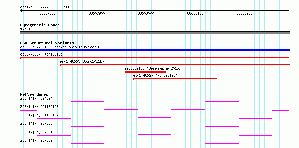The height and width of the screenshot is (148, 299).
Task: Click the right arrow of the ruler
Action: pyautogui.click(x=289, y=10)
